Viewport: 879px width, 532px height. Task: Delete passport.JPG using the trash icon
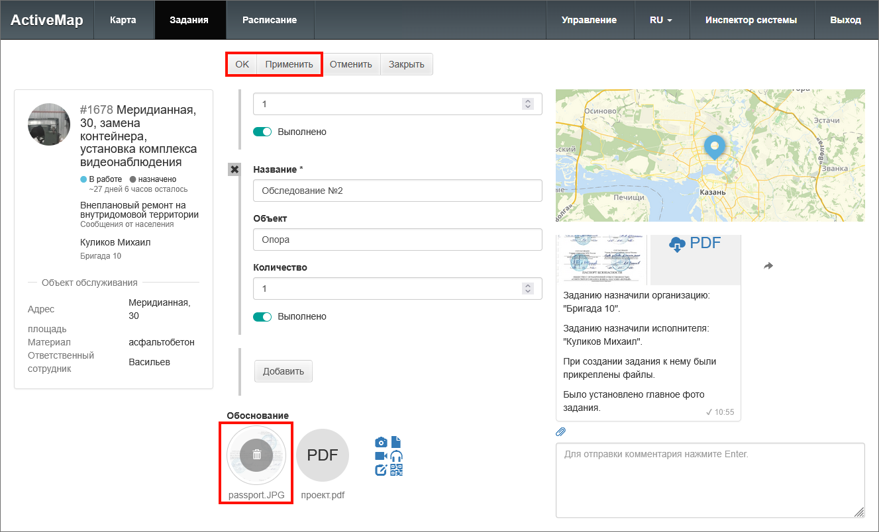[257, 455]
